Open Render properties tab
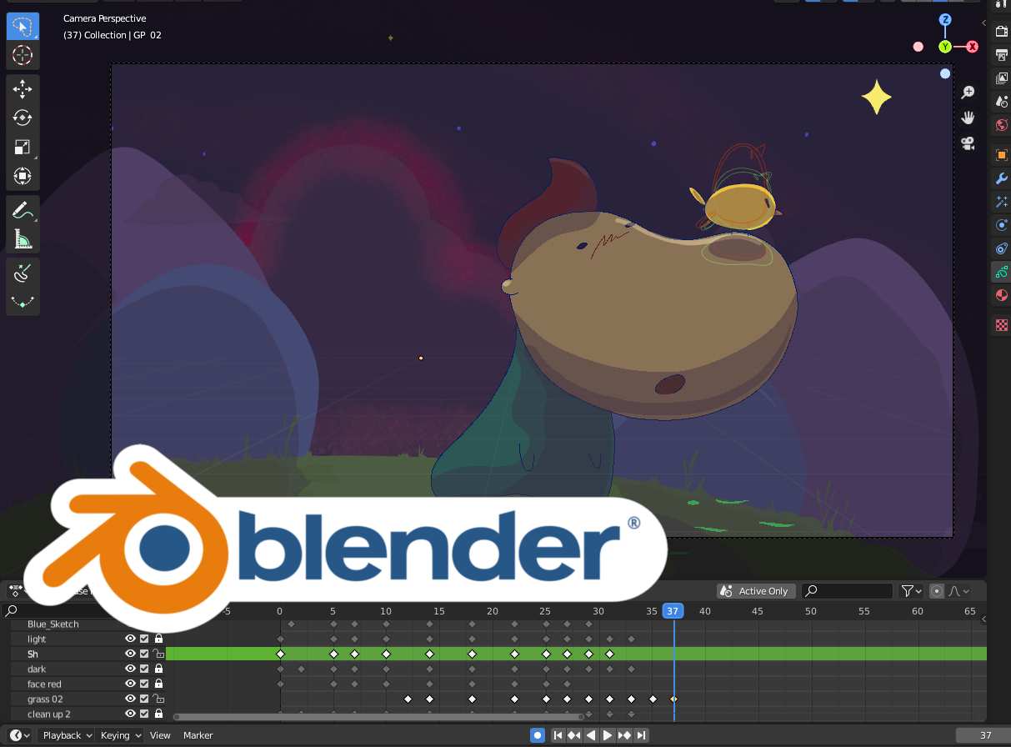The width and height of the screenshot is (1011, 747). pos(1002,32)
